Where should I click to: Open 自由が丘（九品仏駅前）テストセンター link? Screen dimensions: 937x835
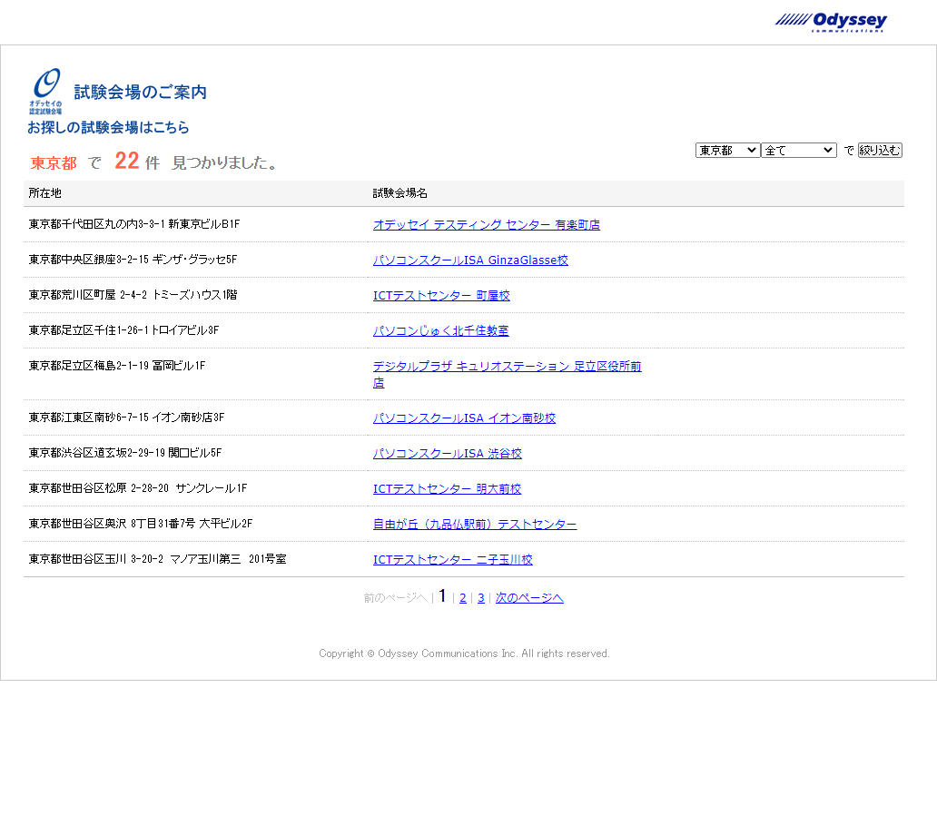coord(475,524)
